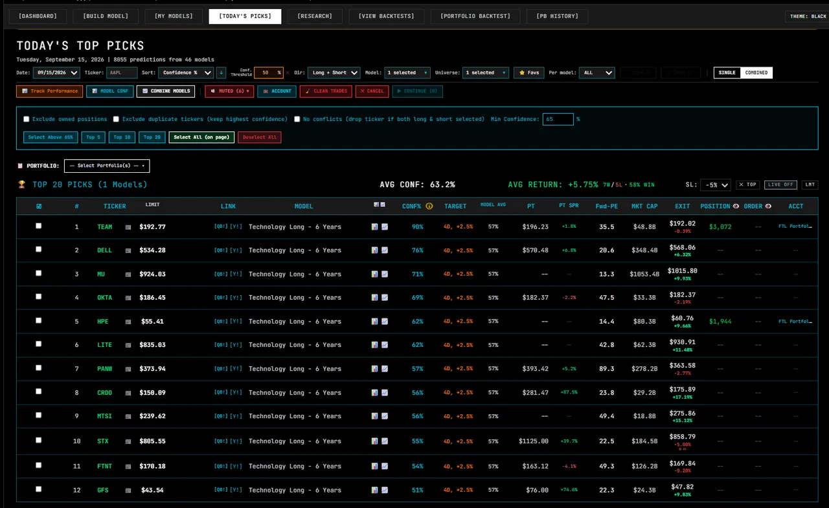Image resolution: width=829 pixels, height=508 pixels.
Task: Switch to the RESEARCH tab
Action: (315, 16)
